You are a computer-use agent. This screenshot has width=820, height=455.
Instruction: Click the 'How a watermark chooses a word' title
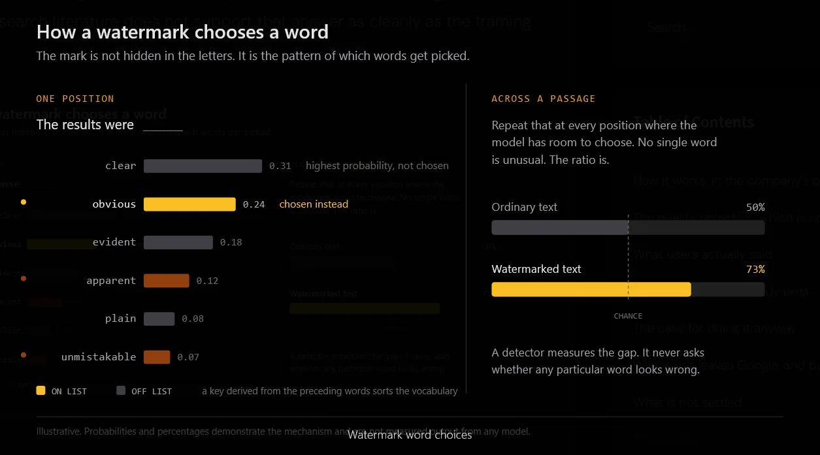click(x=182, y=31)
